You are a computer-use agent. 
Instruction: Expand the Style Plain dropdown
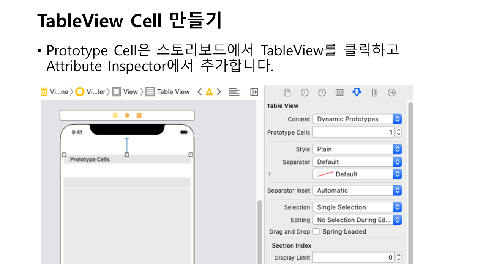(357, 149)
